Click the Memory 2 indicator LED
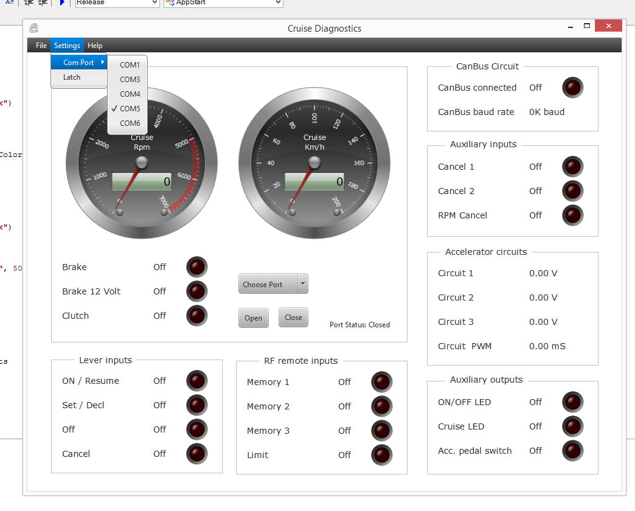Image resolution: width=635 pixels, height=511 pixels. [x=382, y=406]
